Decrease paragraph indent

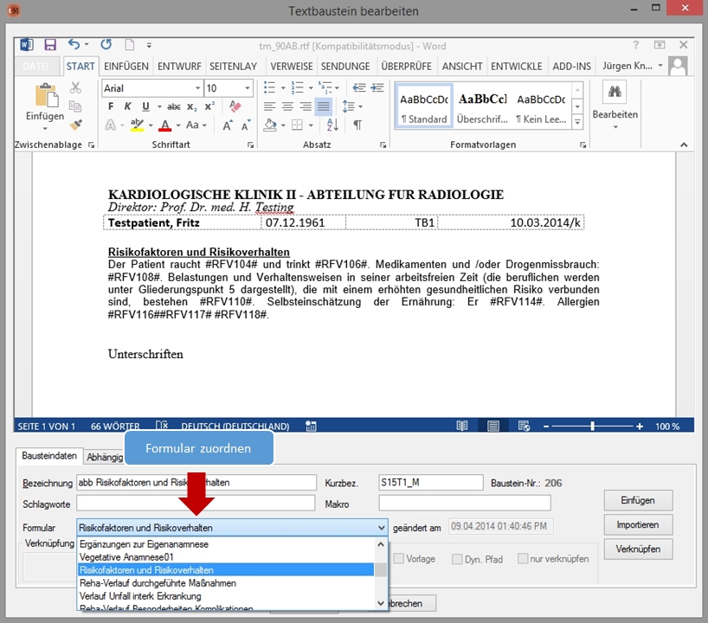pyautogui.click(x=359, y=87)
